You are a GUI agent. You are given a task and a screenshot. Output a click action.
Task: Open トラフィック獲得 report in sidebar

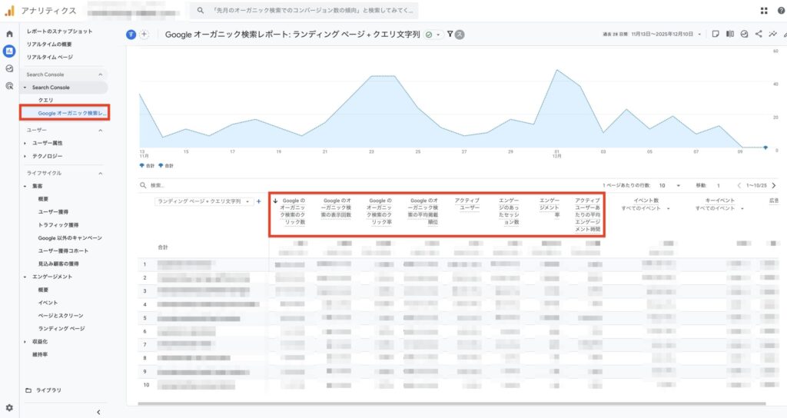60,225
